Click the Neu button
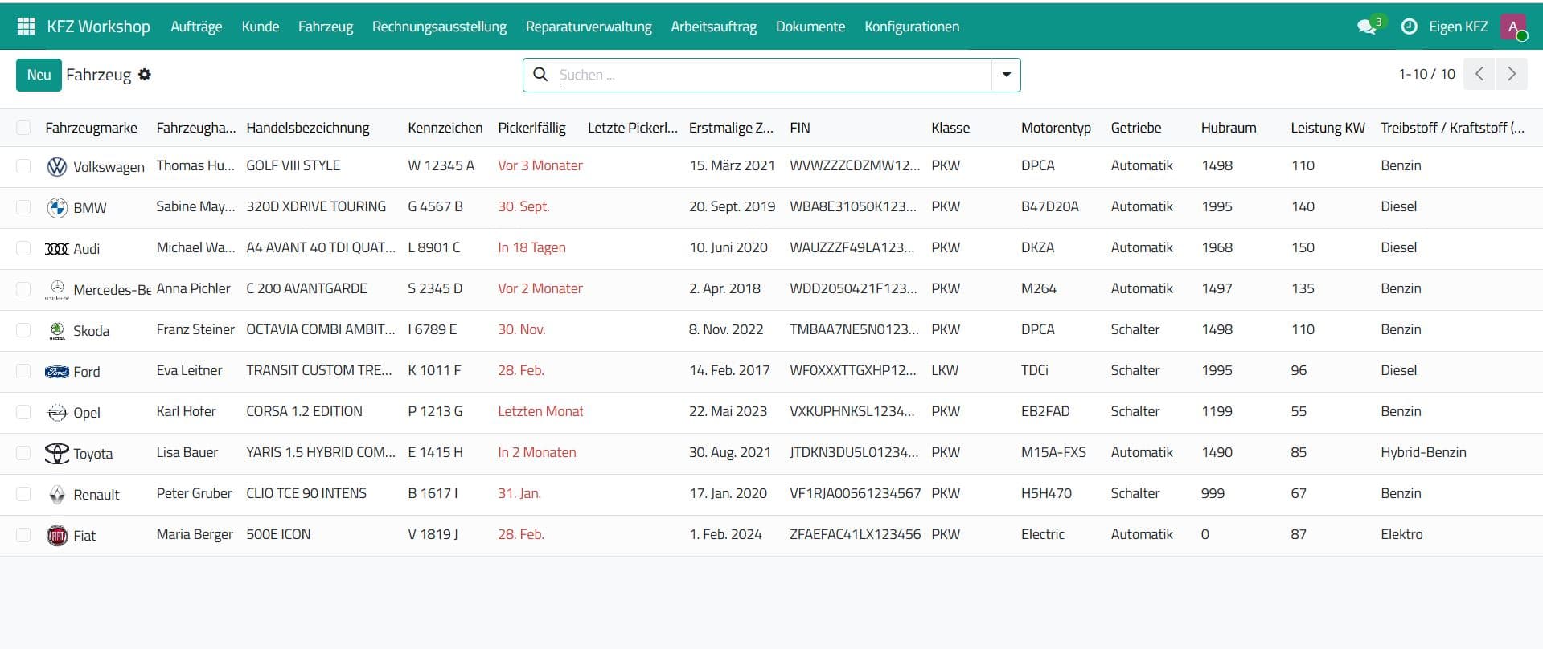This screenshot has width=1543, height=649. 39,75
